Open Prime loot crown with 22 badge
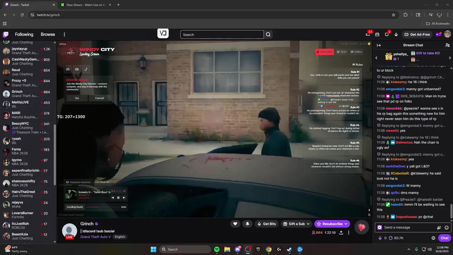 [x=368, y=34]
